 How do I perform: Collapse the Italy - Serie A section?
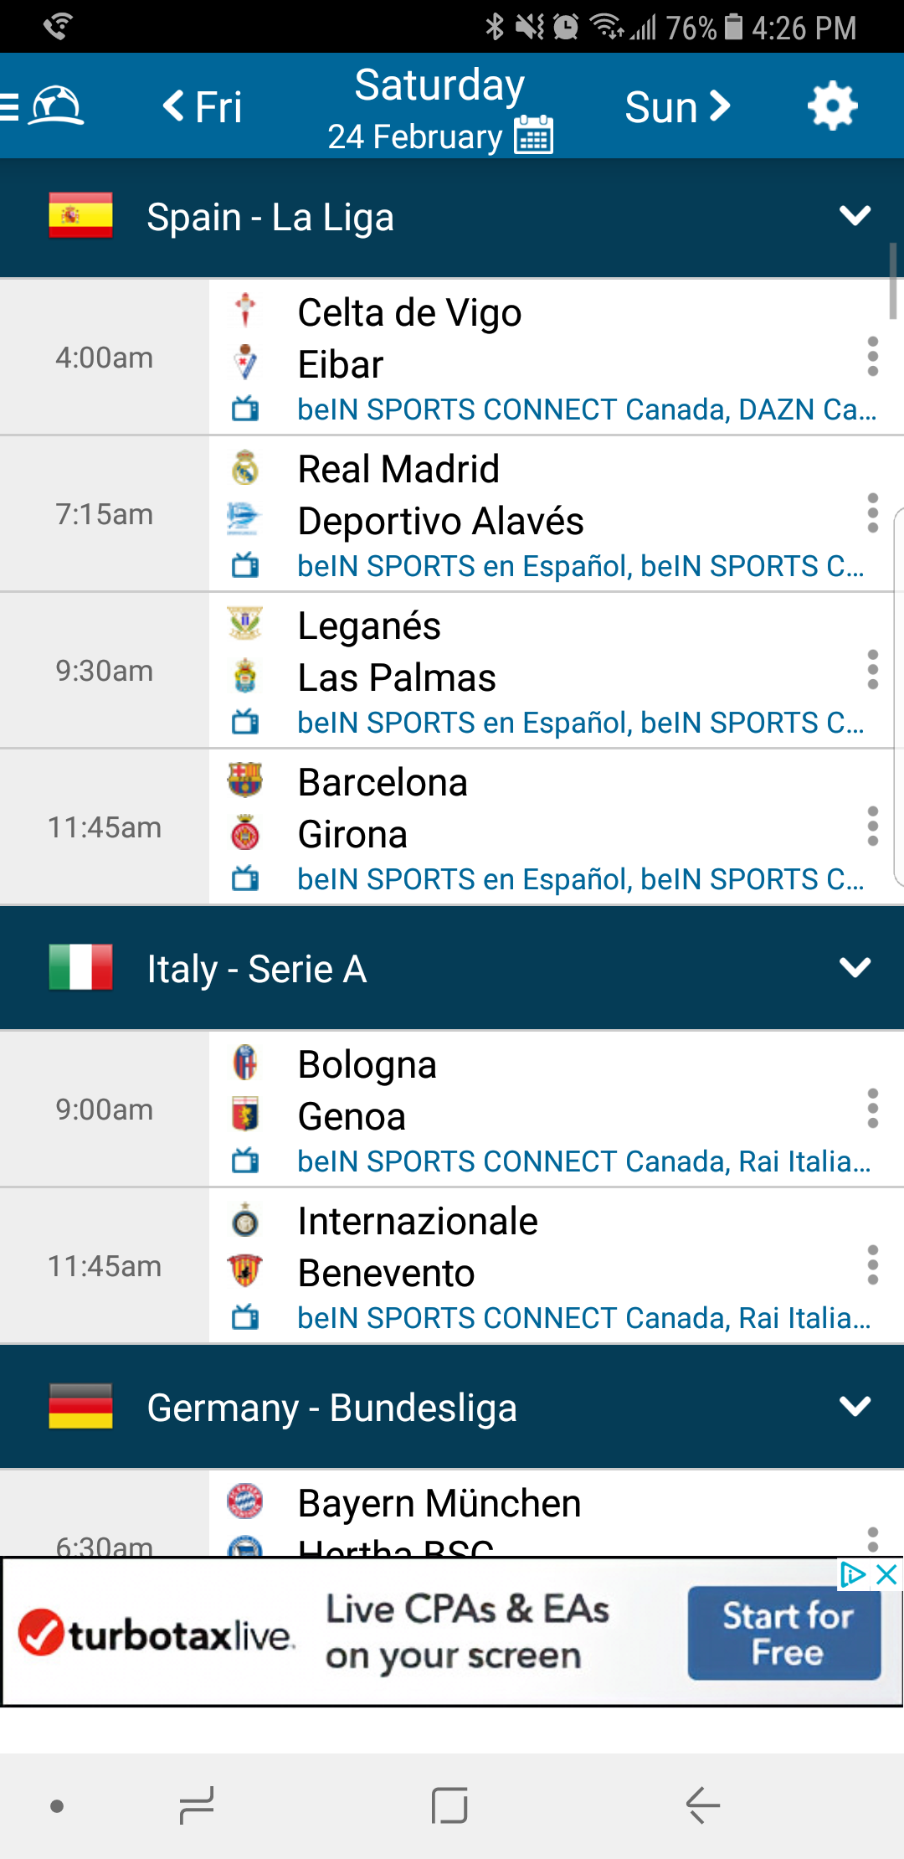click(855, 968)
